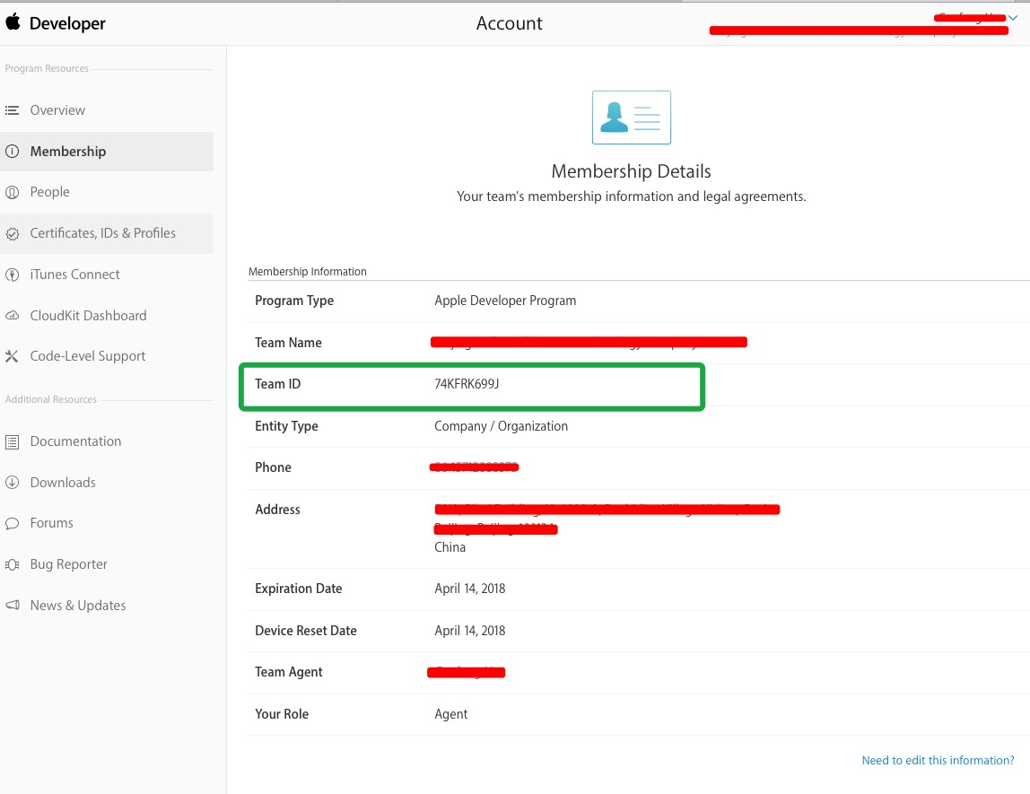Image resolution: width=1030 pixels, height=794 pixels.
Task: Click the Code-Level Support tools icon
Action: (12, 356)
